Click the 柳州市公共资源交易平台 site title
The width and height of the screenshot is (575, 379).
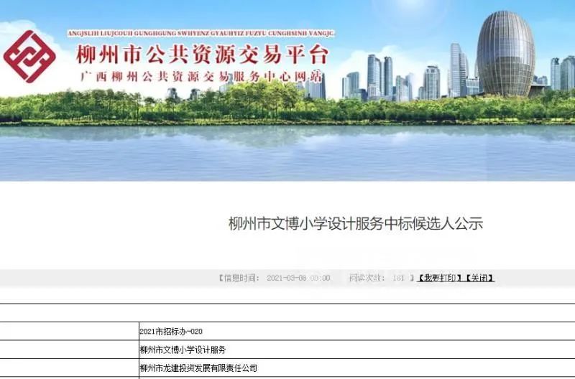(x=201, y=55)
